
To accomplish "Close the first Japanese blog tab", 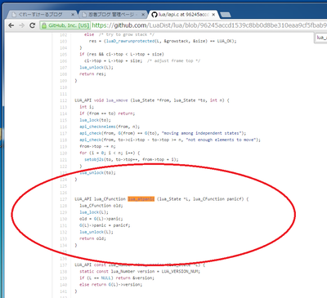I will 73,15.
